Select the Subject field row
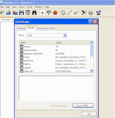The height and width of the screenshot is (118, 115). click(x=54, y=68)
